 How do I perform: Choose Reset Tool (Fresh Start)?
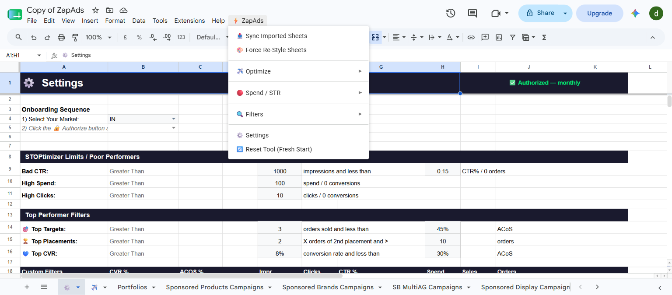tap(298, 149)
